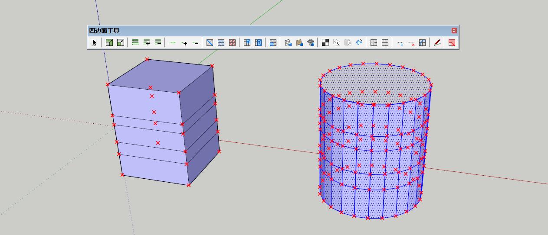This screenshot has width=548, height=235.
Task: Click the UV Paste clipboard icon
Action: [x=348, y=42]
